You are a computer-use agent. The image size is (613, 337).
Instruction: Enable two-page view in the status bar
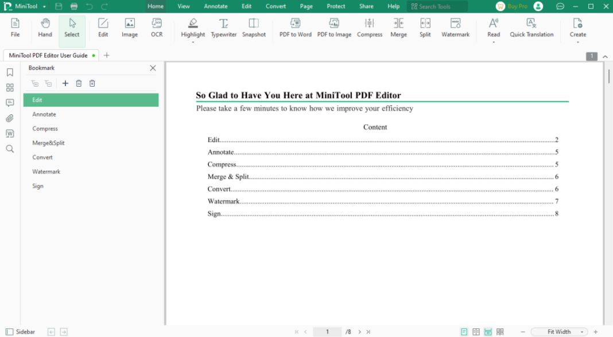pos(476,332)
